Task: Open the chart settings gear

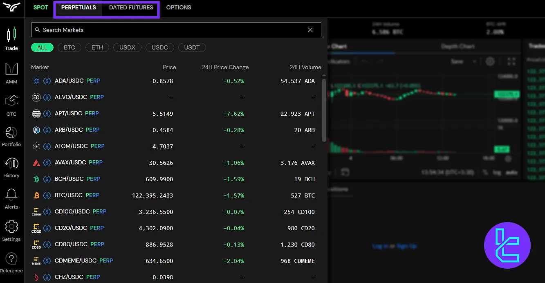Action: pyautogui.click(x=490, y=61)
